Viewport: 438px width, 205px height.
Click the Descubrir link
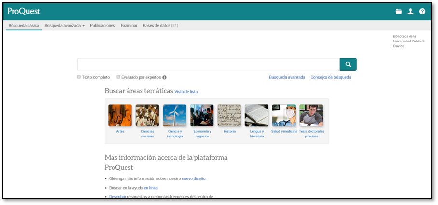pyautogui.click(x=118, y=197)
